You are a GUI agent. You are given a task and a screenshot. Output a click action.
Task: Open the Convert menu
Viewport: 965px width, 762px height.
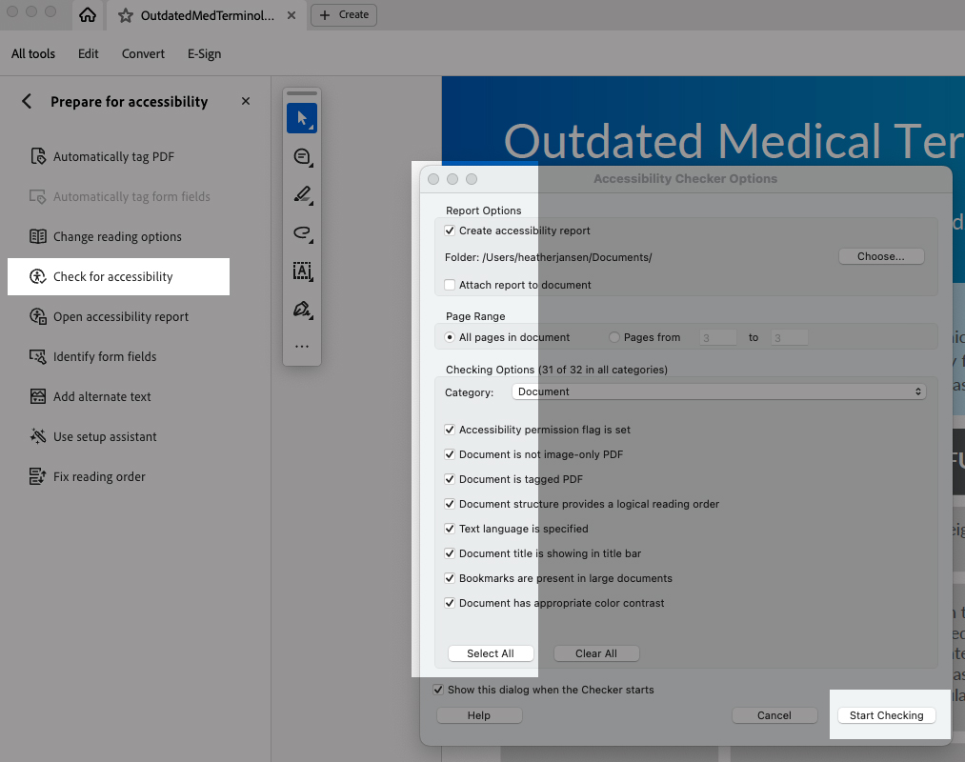pos(143,54)
